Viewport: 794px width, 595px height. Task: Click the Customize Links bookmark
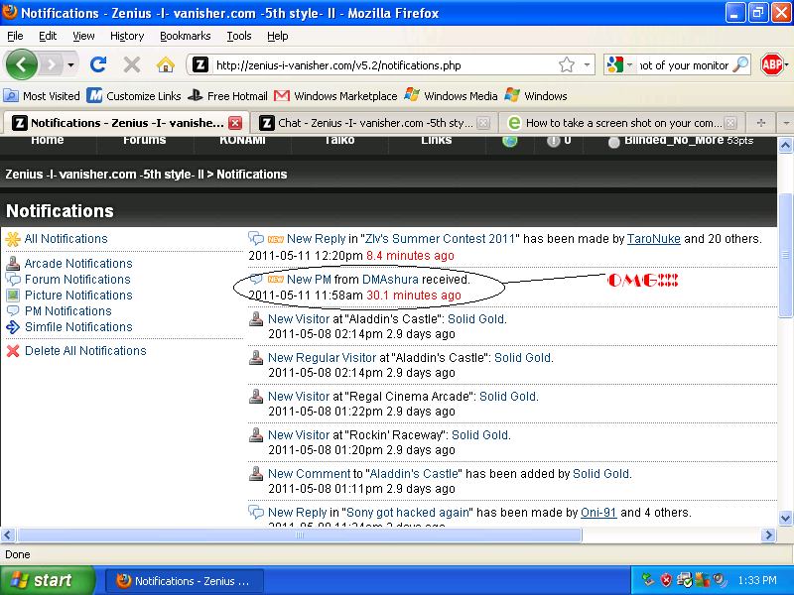coord(134,95)
